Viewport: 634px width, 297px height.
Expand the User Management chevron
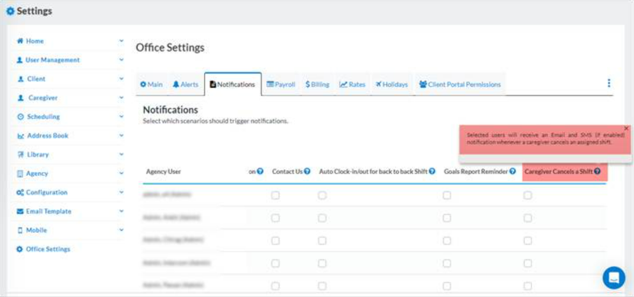(121, 60)
